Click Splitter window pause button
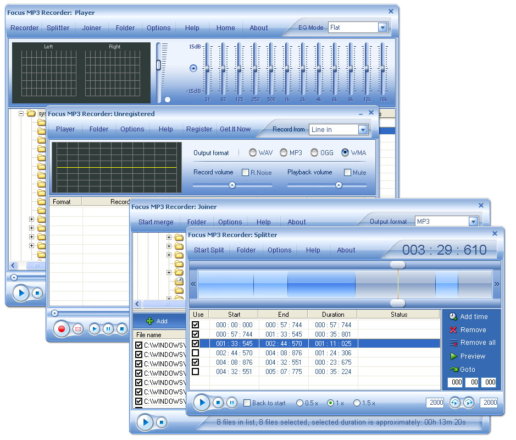516x440 pixels. pyautogui.click(x=232, y=402)
